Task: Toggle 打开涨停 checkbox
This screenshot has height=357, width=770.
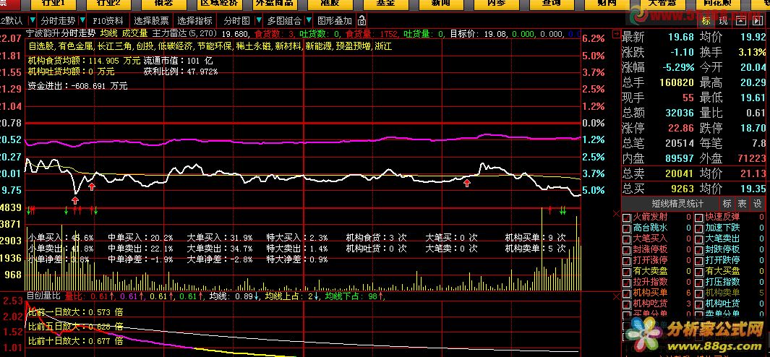Action: click(x=627, y=260)
